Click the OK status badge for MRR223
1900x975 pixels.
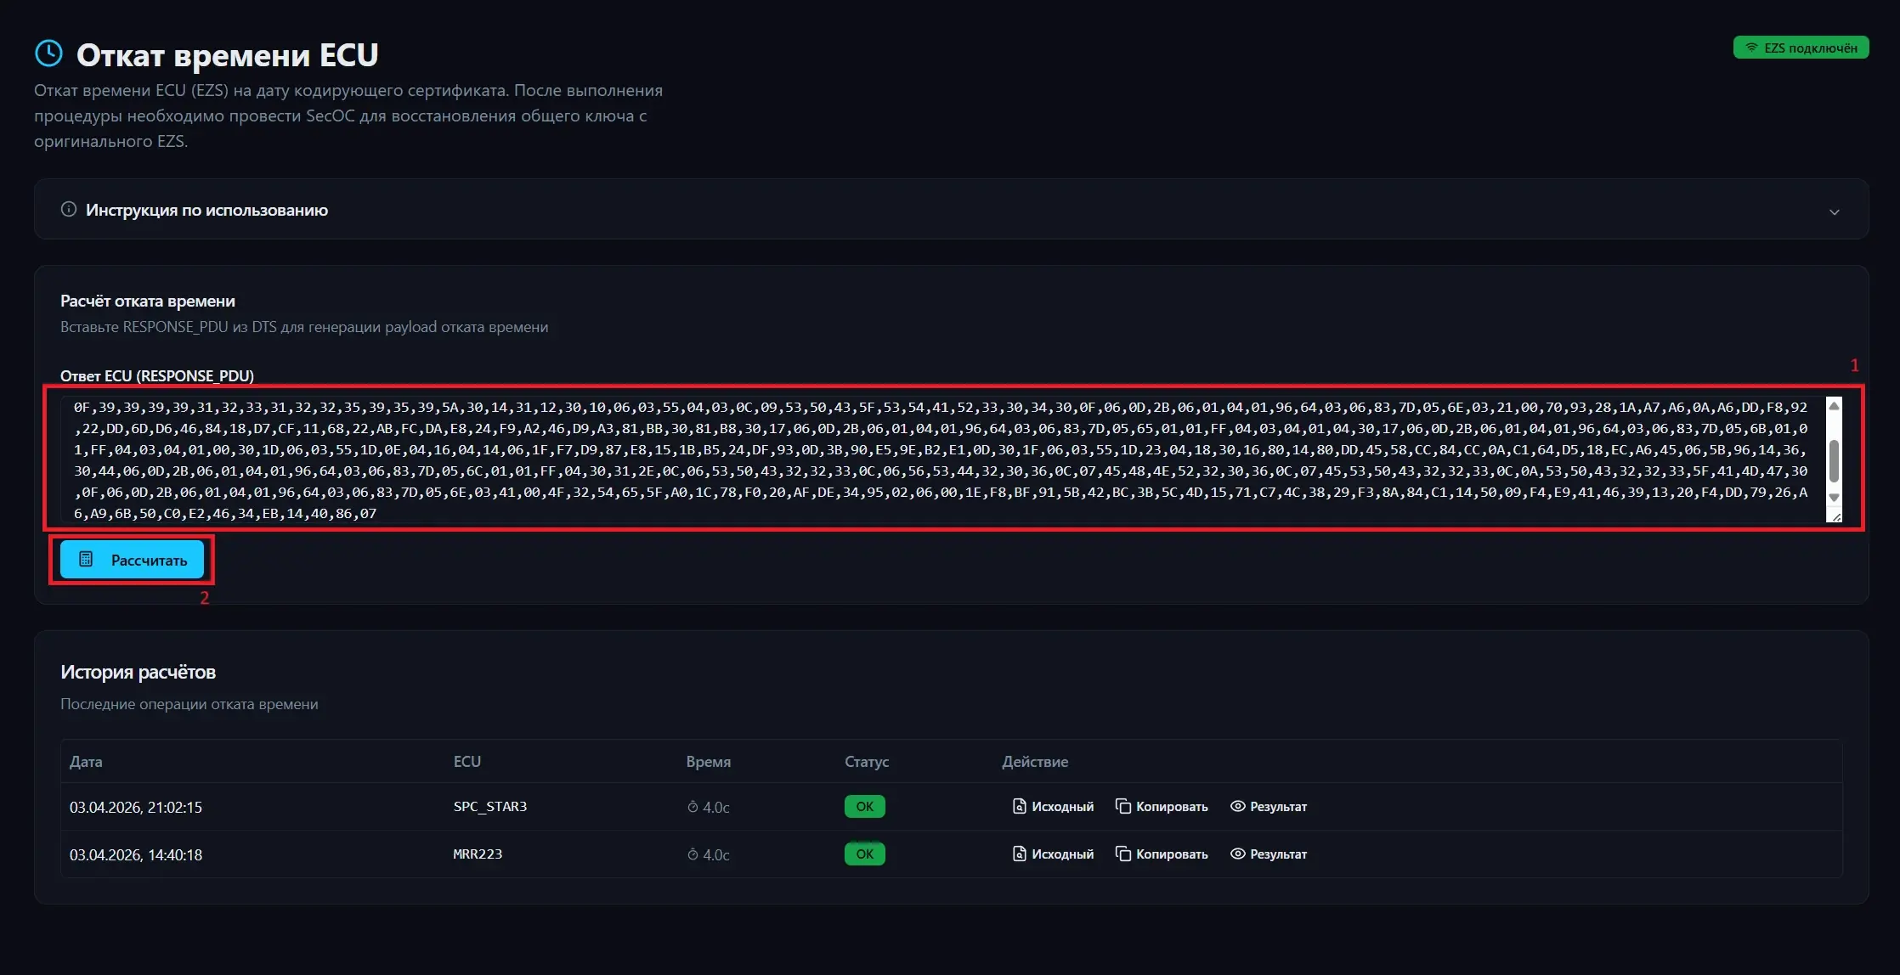click(x=864, y=854)
